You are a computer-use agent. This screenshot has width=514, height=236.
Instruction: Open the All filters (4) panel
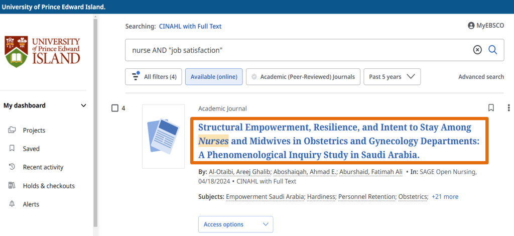(x=154, y=77)
